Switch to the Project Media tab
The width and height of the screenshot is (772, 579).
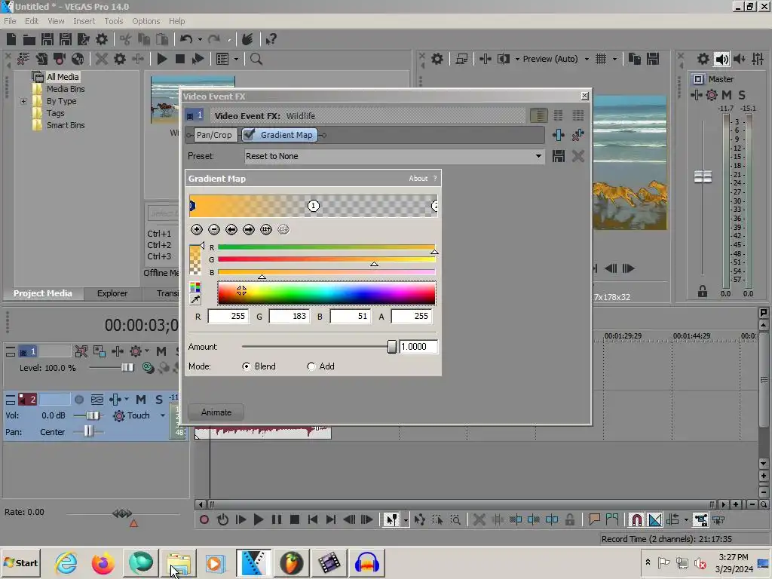coord(43,293)
